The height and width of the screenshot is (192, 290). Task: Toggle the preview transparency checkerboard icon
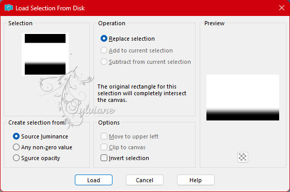tap(243, 157)
